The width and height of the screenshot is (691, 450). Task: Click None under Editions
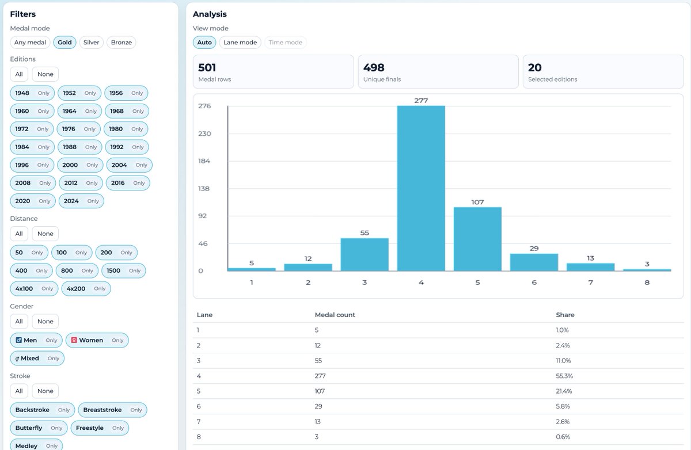[x=45, y=74]
